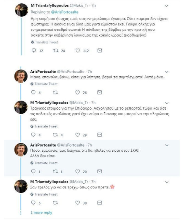Open direct message icon on first tweet
Viewport: 187px width, 223px height.
(99, 51)
